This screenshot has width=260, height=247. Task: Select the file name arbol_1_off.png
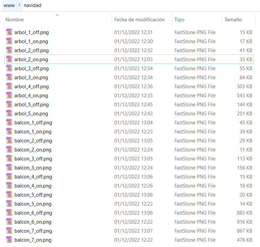pyautogui.click(x=31, y=32)
